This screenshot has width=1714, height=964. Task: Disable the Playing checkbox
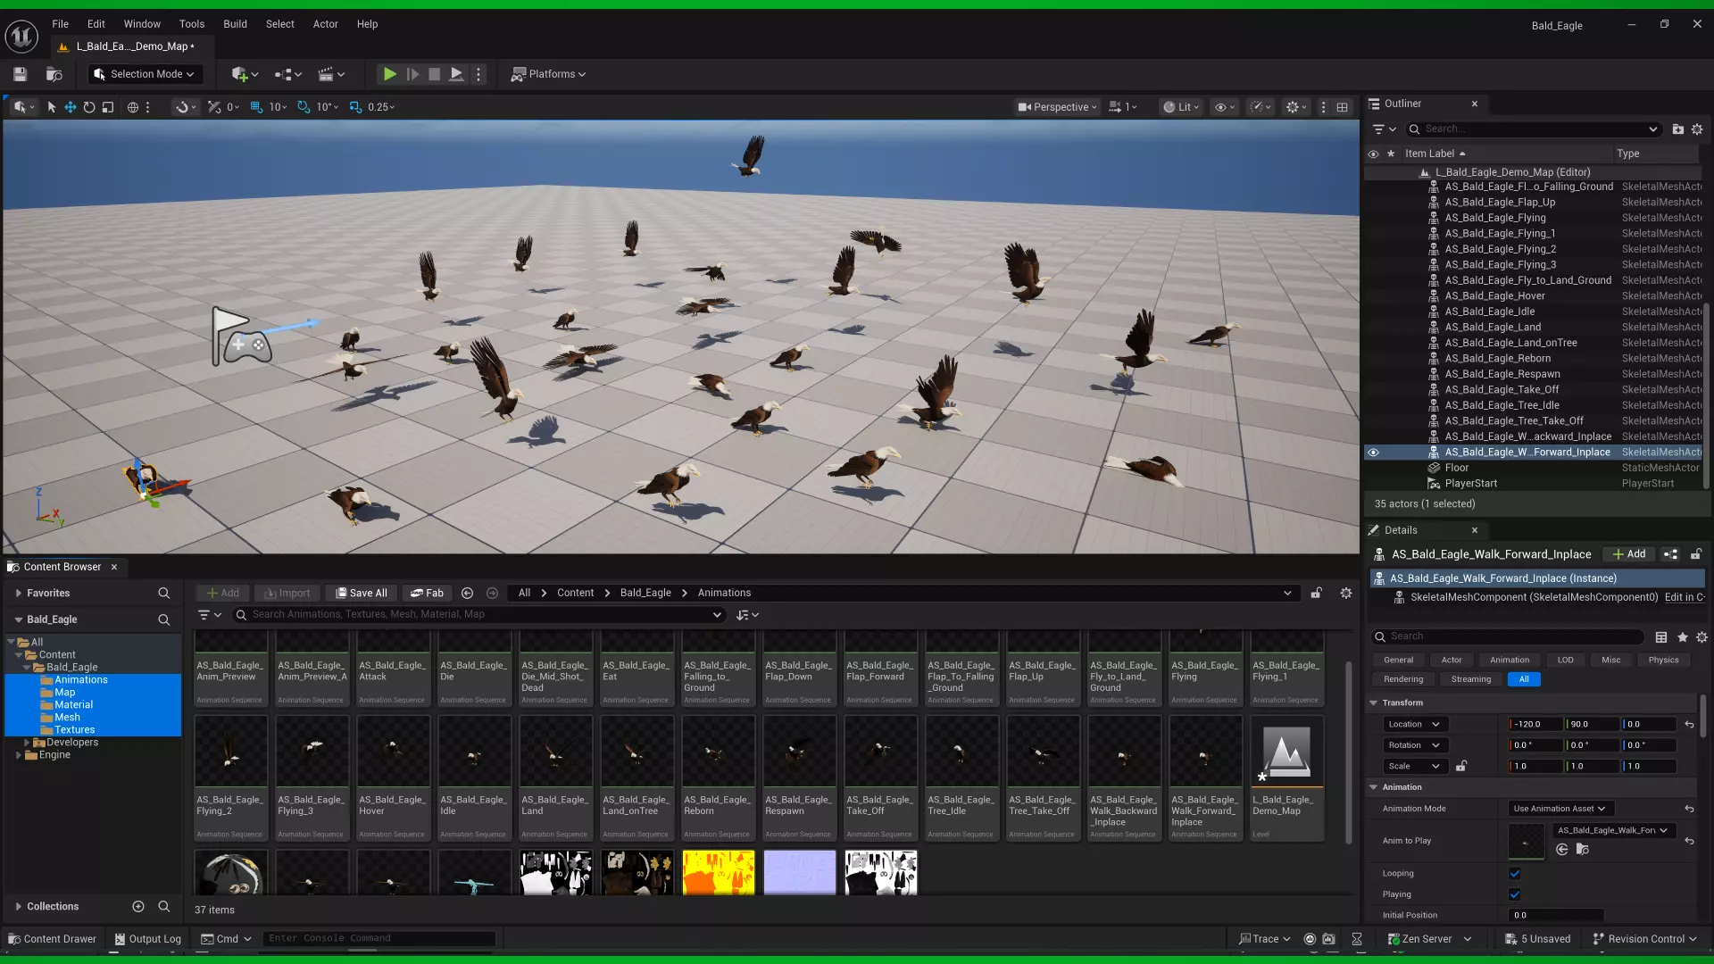pos(1514,894)
